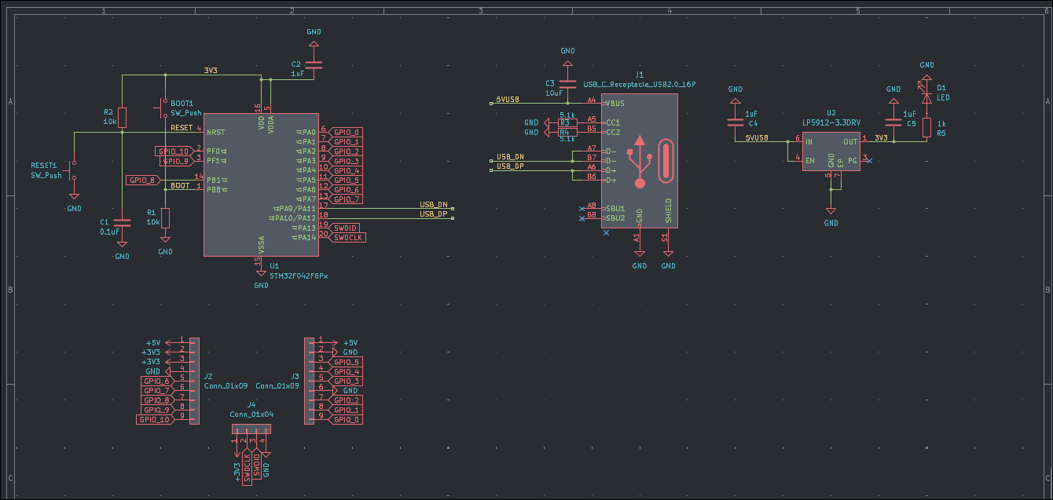Viewport: 1053px width, 500px height.
Task: Click the USB trident graphic inside J1
Action: [640, 161]
